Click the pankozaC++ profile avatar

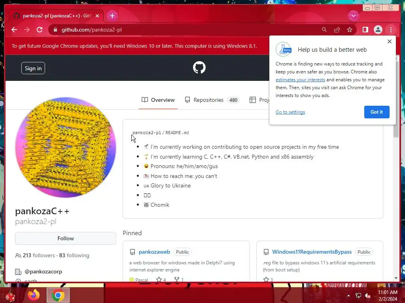point(66,148)
